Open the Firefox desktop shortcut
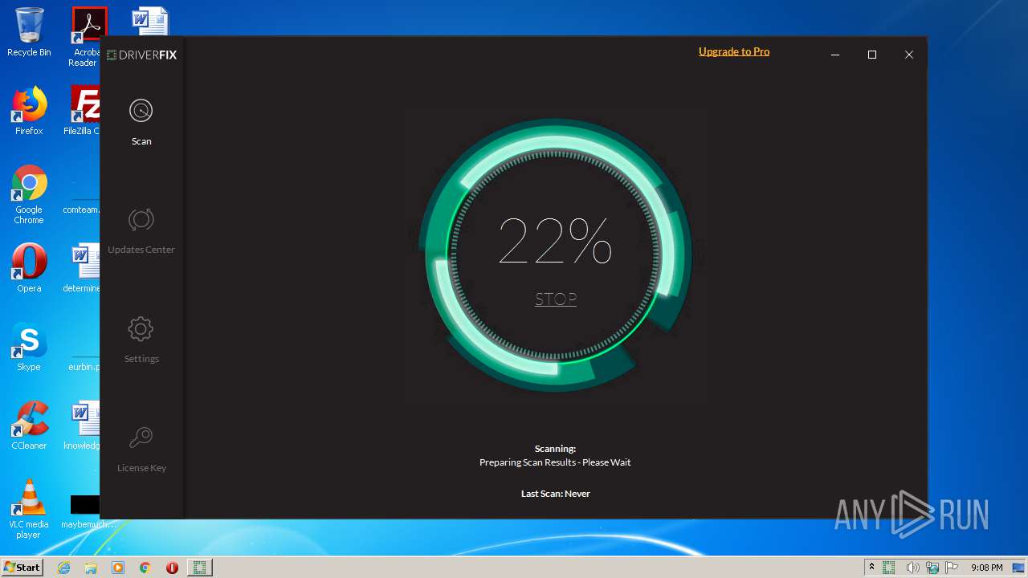 click(29, 111)
